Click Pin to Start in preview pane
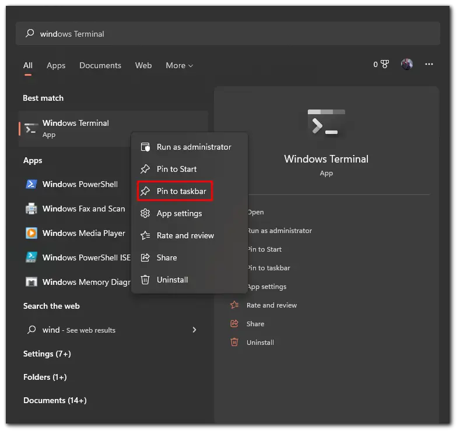The width and height of the screenshot is (460, 434). click(265, 249)
